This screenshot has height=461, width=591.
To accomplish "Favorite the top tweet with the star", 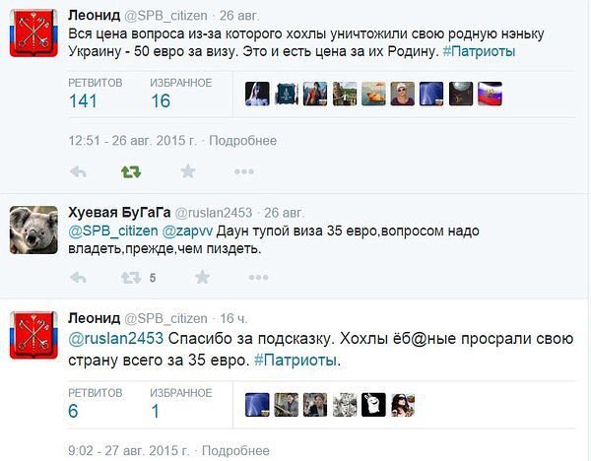I will [x=188, y=171].
